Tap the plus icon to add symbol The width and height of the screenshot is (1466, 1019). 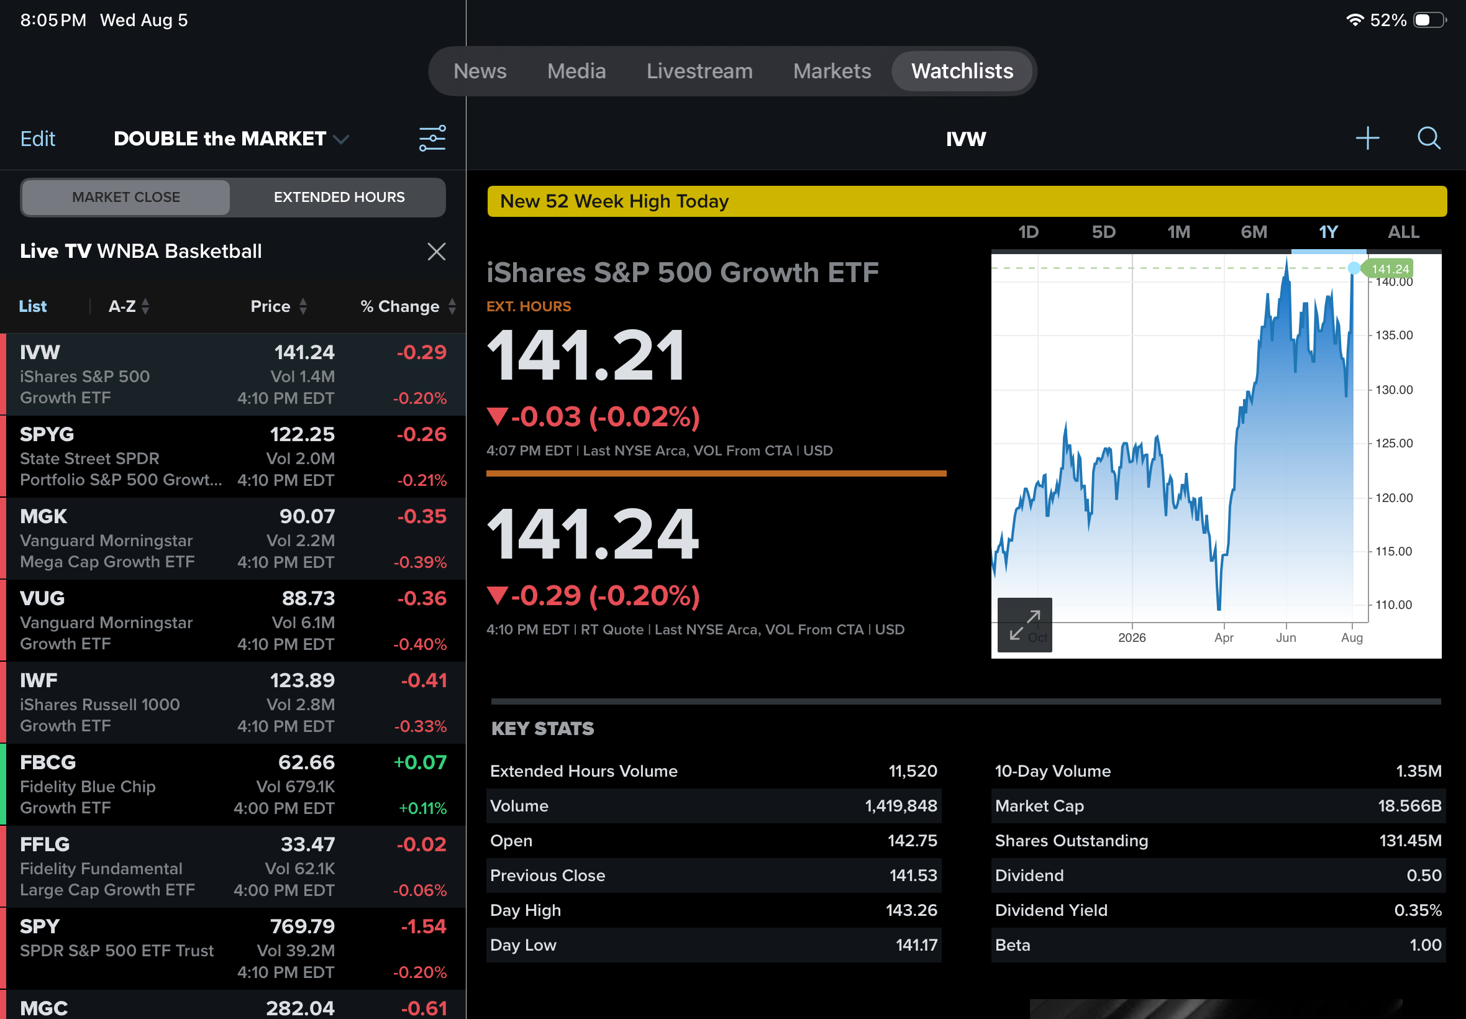(1367, 138)
